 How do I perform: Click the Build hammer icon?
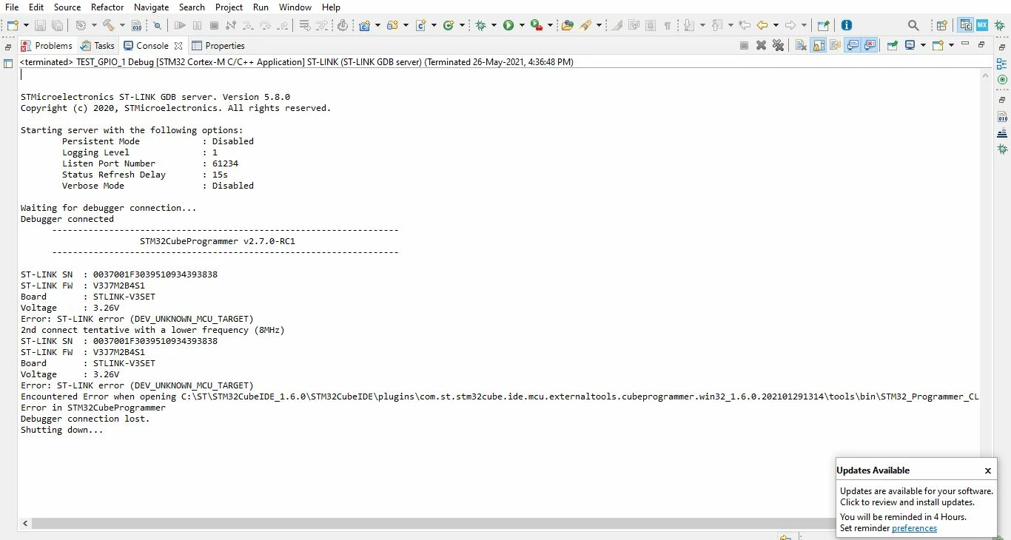click(108, 25)
